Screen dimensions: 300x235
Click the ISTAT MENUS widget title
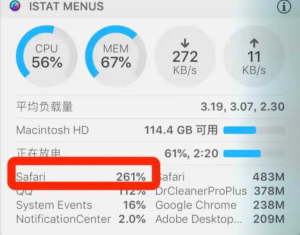pos(66,6)
